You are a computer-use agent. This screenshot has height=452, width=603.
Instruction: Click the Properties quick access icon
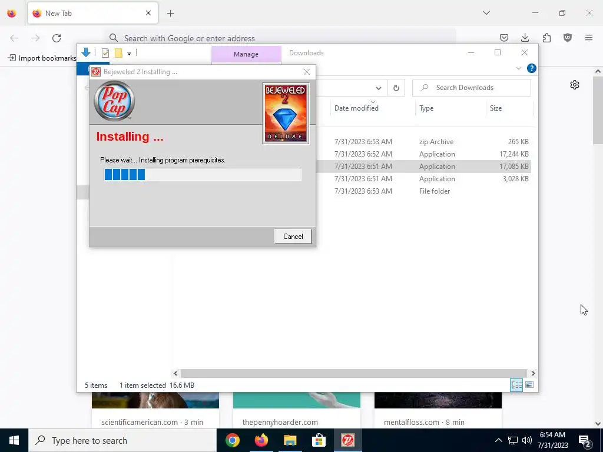click(105, 53)
